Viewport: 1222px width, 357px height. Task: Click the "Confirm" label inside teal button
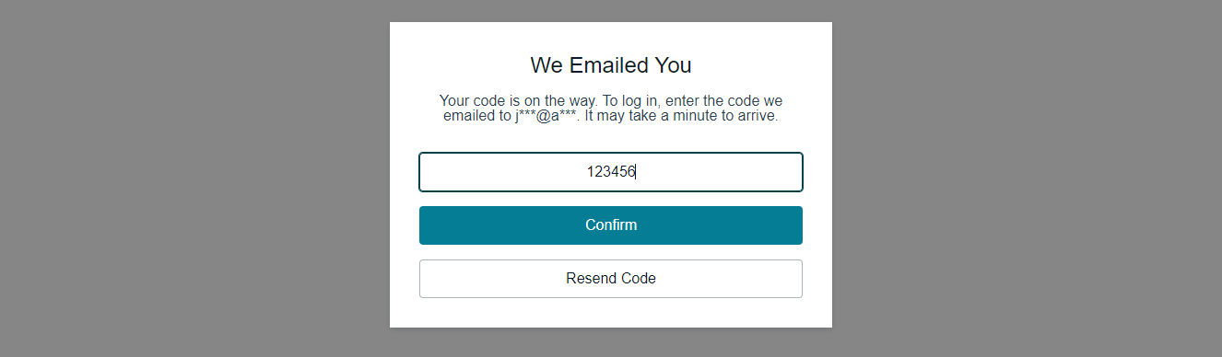611,225
